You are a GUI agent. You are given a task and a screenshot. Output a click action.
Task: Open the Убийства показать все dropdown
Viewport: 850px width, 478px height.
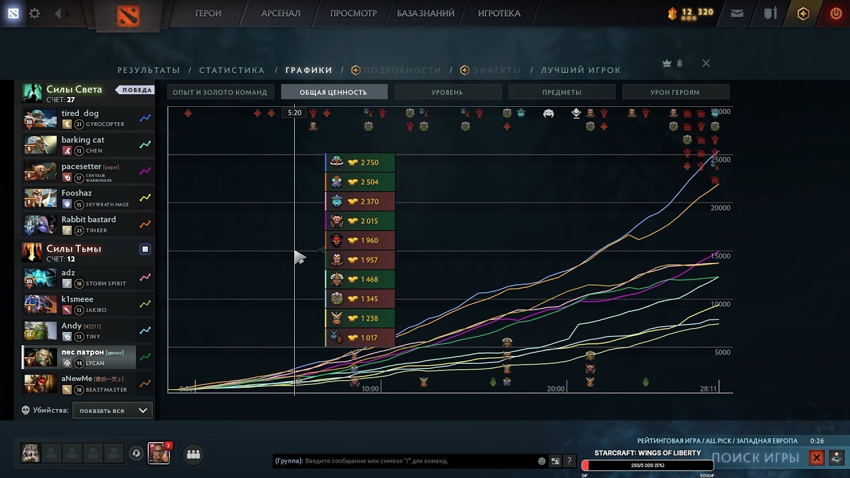112,410
